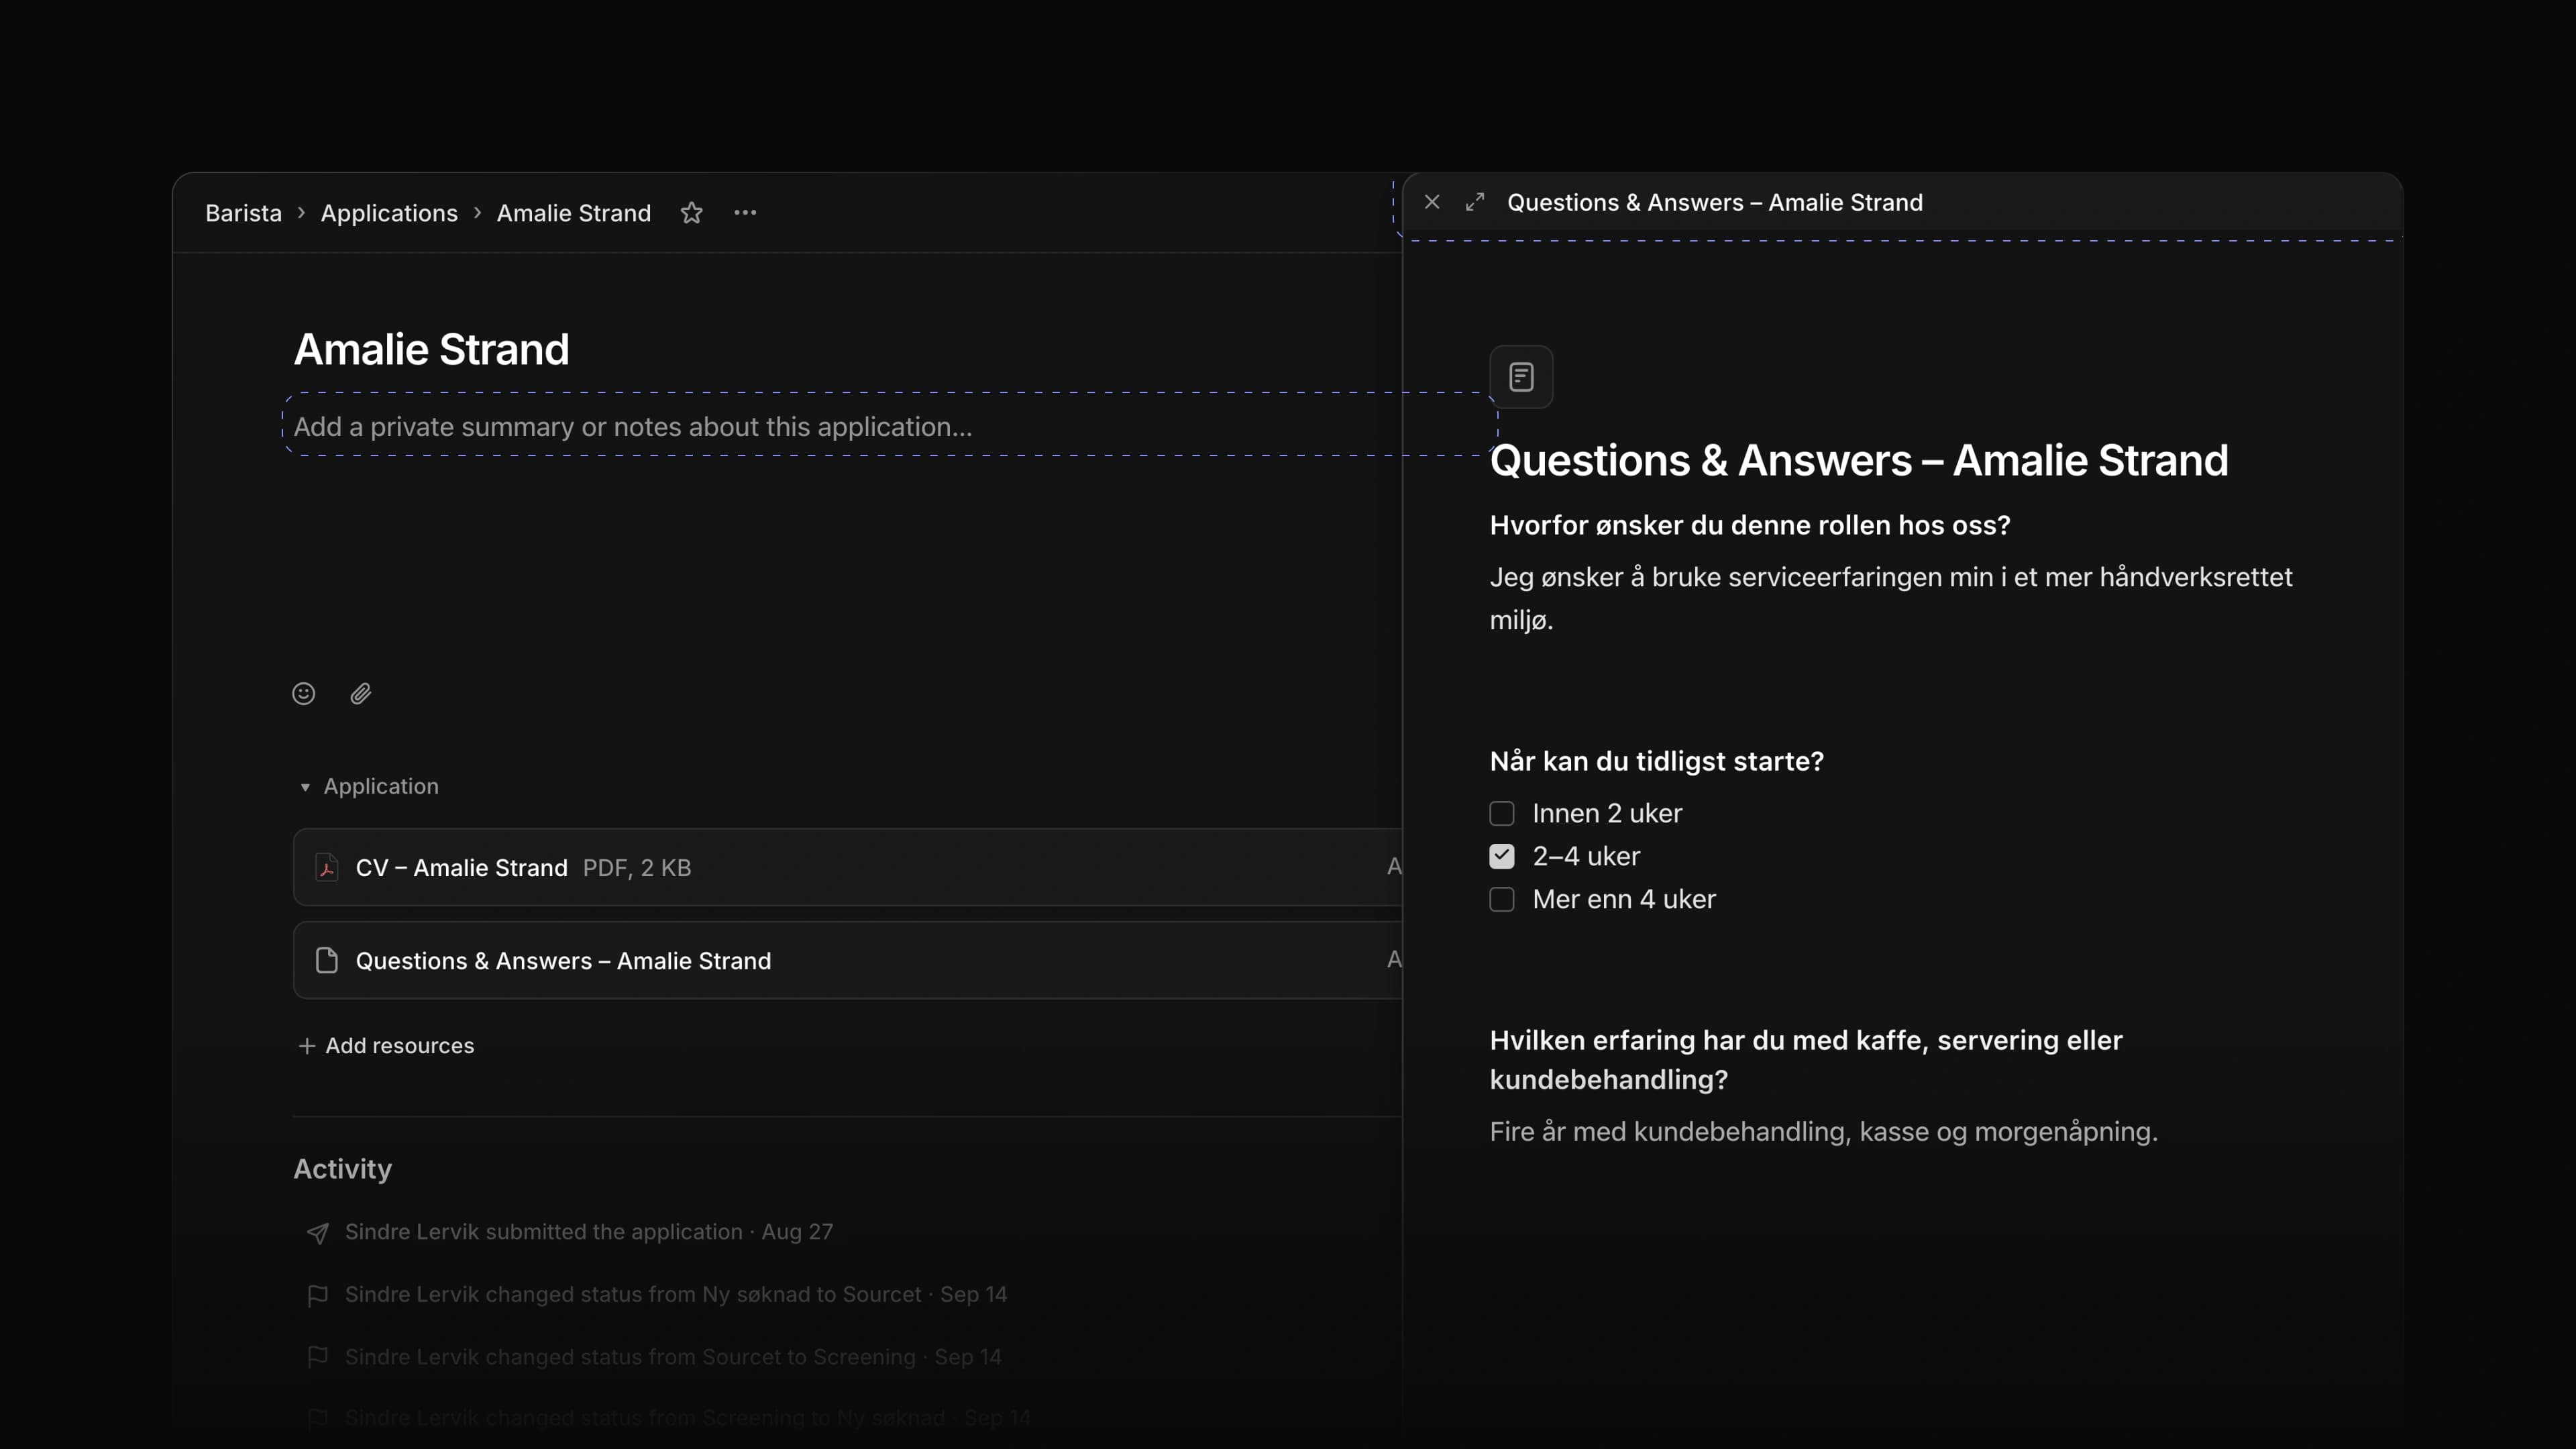
Task: Navigate to Applications breadcrumb
Action: [389, 213]
